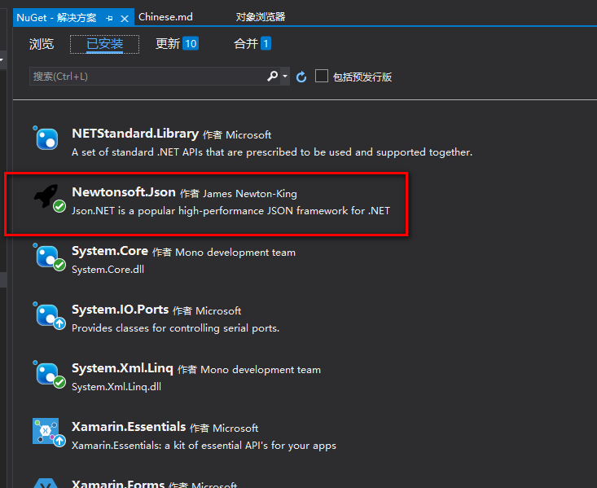Click the System.Core package icon
597x488 pixels.
46,257
